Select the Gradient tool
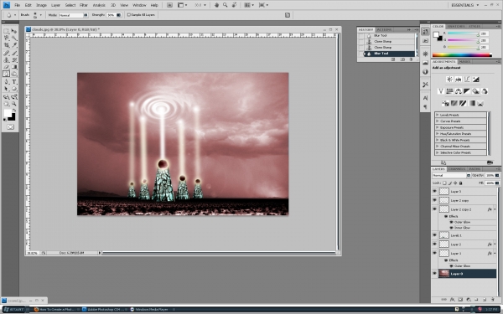This screenshot has width=503, height=314. click(13, 67)
